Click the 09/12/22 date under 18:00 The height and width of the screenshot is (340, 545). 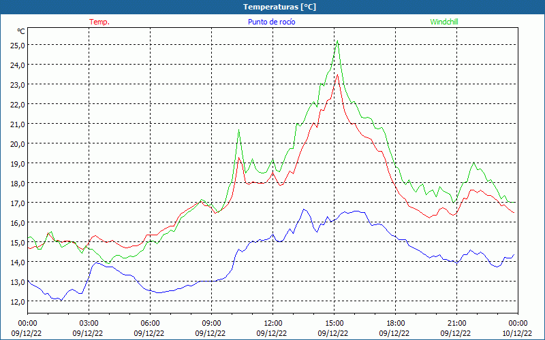click(x=394, y=333)
